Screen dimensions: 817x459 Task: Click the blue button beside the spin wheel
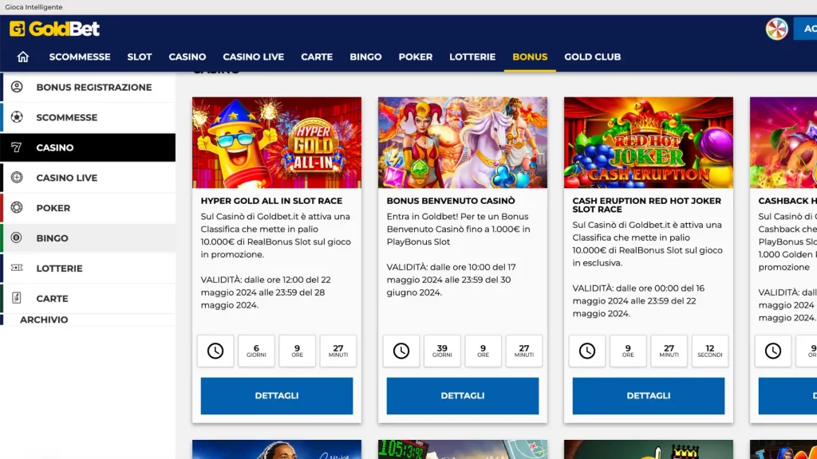(x=805, y=29)
